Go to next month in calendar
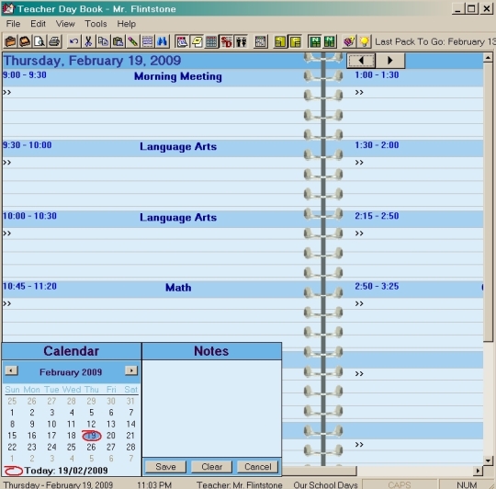 [x=131, y=370]
